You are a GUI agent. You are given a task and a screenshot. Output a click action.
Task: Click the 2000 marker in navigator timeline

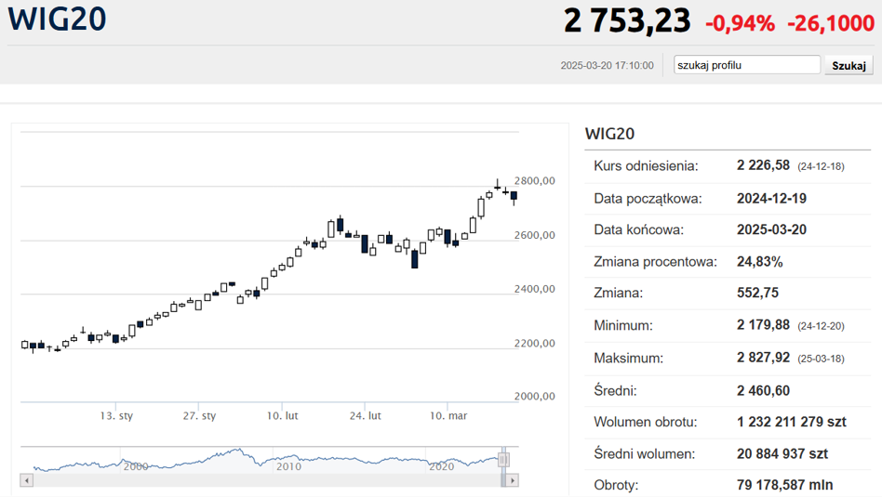tap(136, 466)
